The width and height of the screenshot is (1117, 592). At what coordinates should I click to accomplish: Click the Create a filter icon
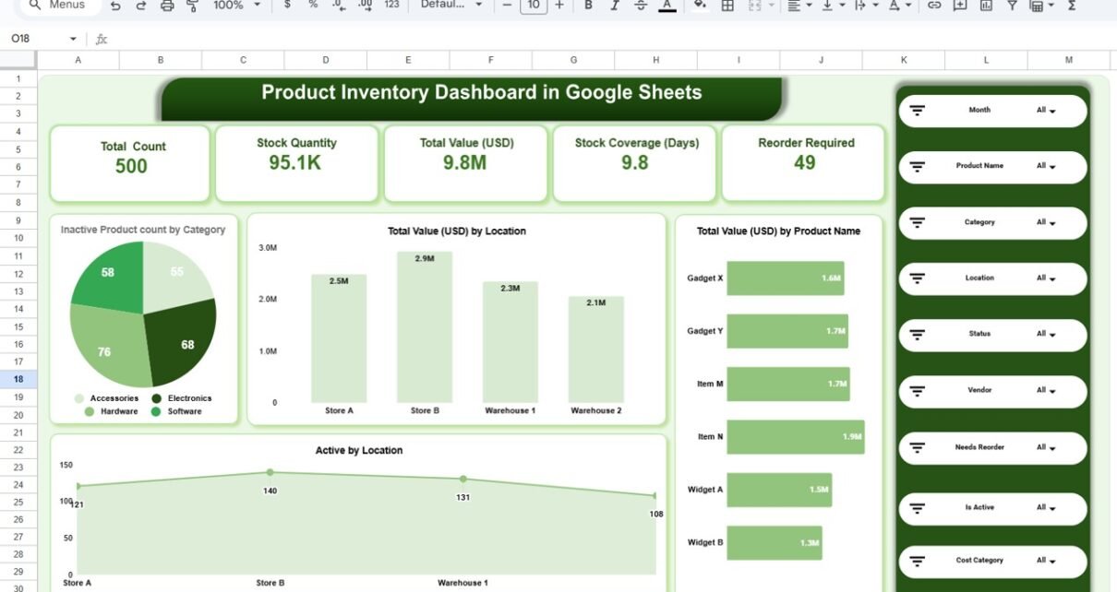1012,6
